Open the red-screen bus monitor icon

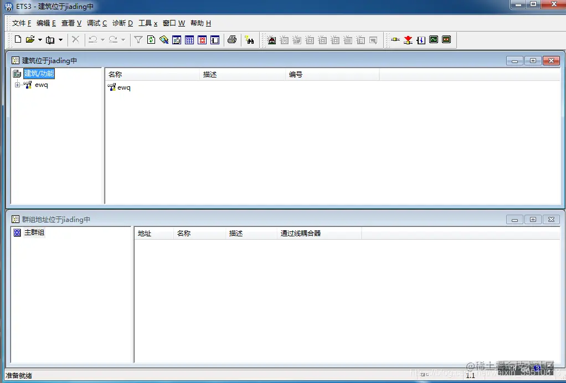[x=446, y=39]
